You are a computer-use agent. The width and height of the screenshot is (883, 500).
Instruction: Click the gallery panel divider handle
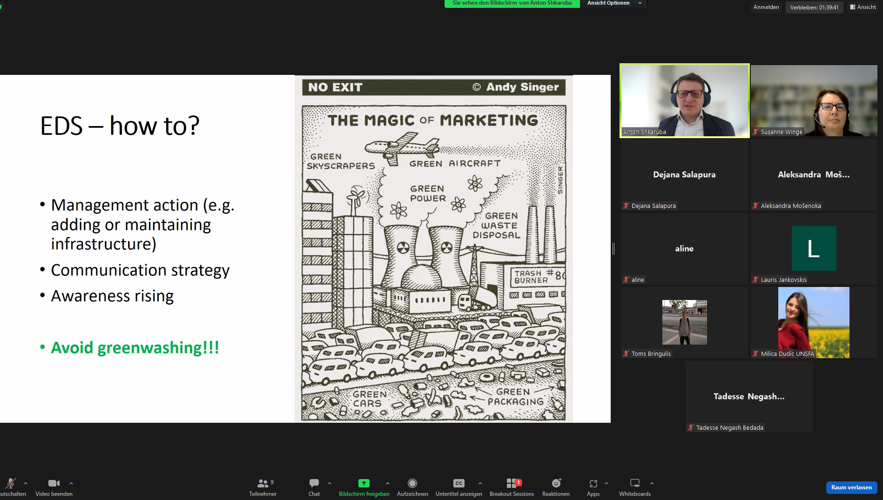pos(613,249)
